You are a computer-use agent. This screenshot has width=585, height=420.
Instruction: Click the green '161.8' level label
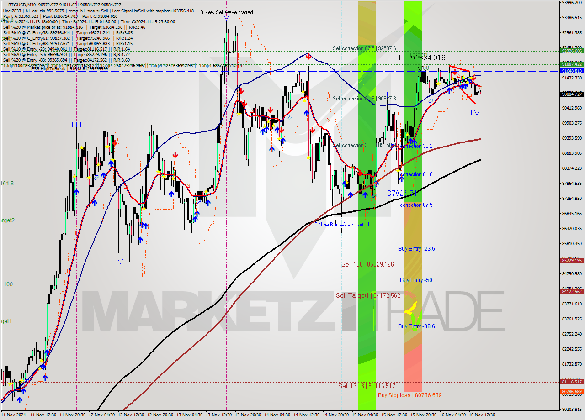pos(7,184)
